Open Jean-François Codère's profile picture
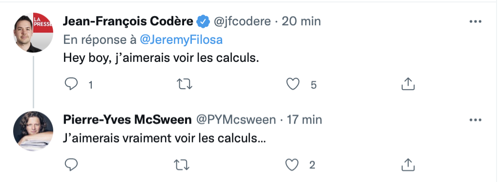 pos(33,33)
